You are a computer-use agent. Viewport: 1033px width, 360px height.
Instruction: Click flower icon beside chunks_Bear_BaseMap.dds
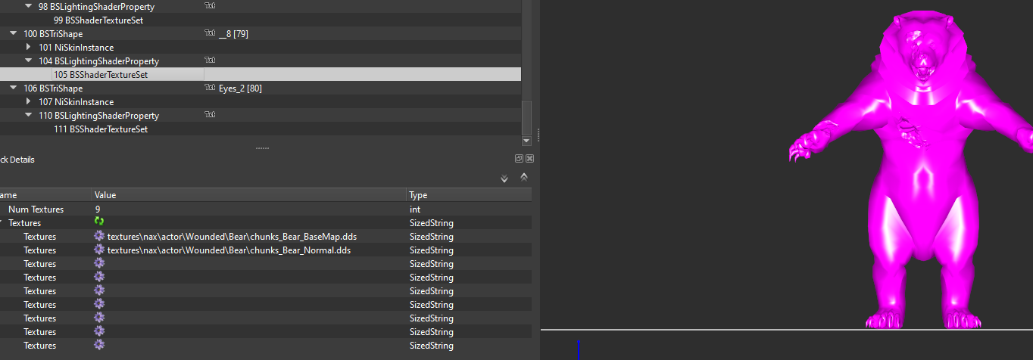tap(99, 236)
